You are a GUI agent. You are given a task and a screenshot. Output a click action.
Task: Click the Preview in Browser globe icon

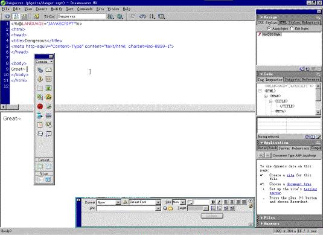pyautogui.click(x=120, y=16)
